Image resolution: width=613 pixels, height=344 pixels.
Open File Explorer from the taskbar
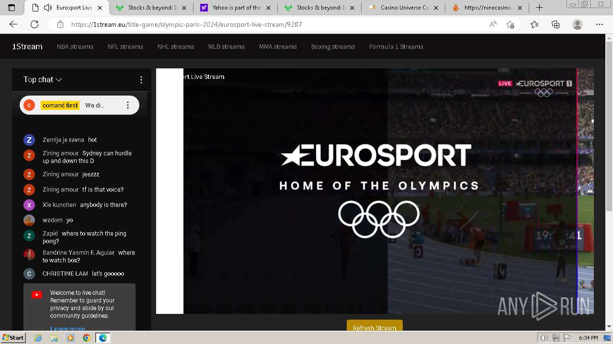pos(54,338)
